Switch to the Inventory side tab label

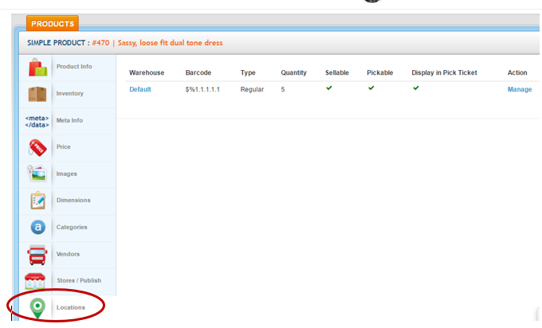point(70,94)
